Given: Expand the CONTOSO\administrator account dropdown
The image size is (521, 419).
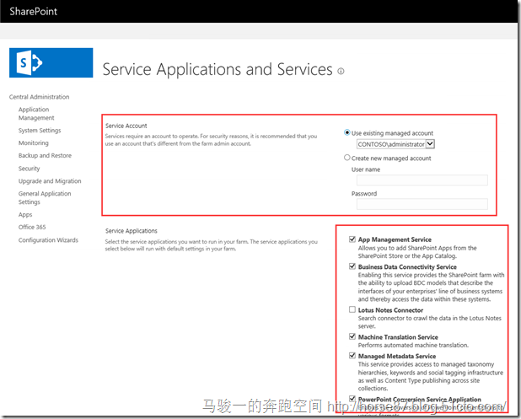Looking at the screenshot, I should coord(430,144).
